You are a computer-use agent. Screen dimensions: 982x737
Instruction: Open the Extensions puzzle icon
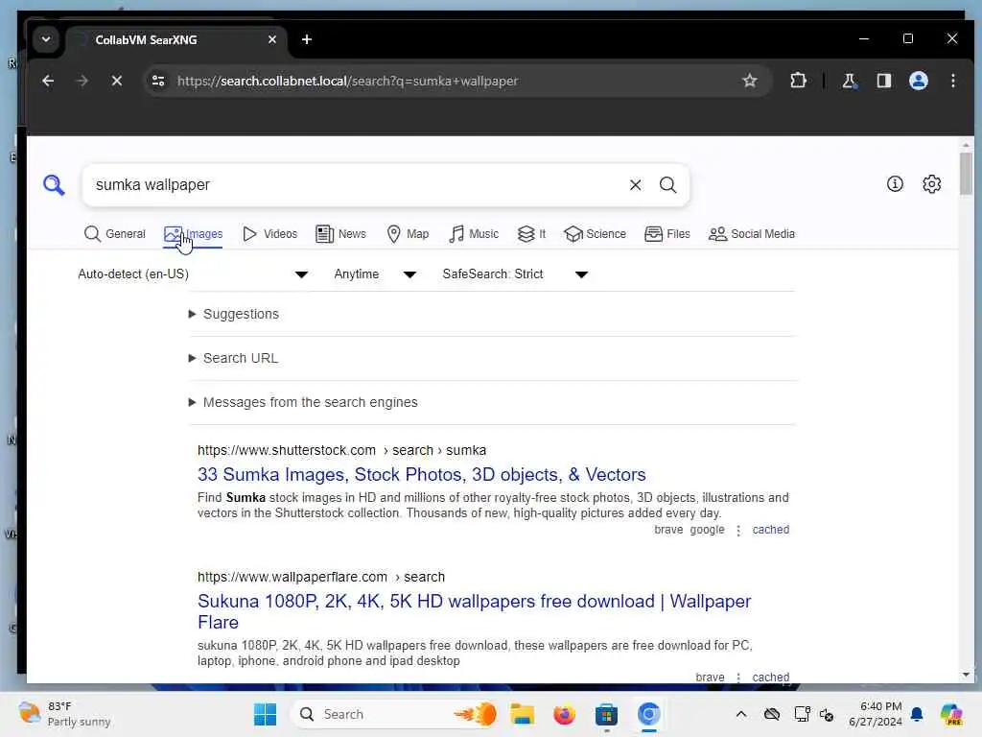coord(798,81)
